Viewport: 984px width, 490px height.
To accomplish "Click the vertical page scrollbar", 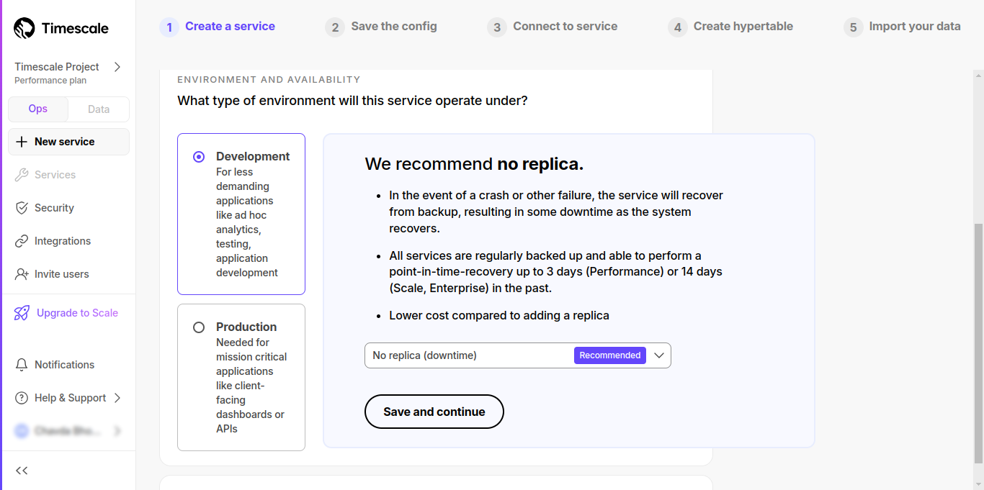I will click(978, 343).
